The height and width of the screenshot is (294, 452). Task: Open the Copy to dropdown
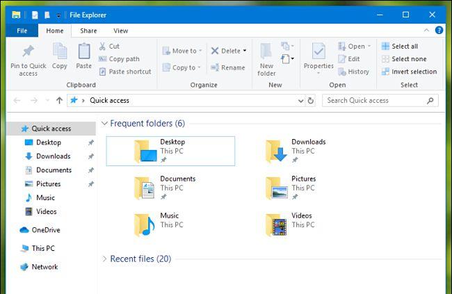pyautogui.click(x=181, y=67)
